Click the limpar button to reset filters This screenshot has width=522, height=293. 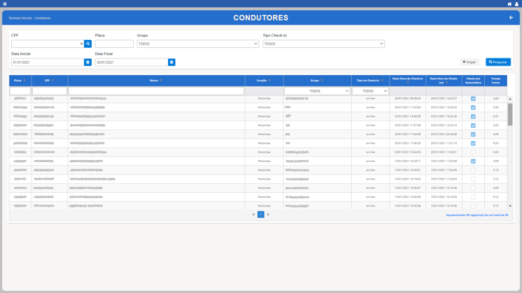coord(469,62)
